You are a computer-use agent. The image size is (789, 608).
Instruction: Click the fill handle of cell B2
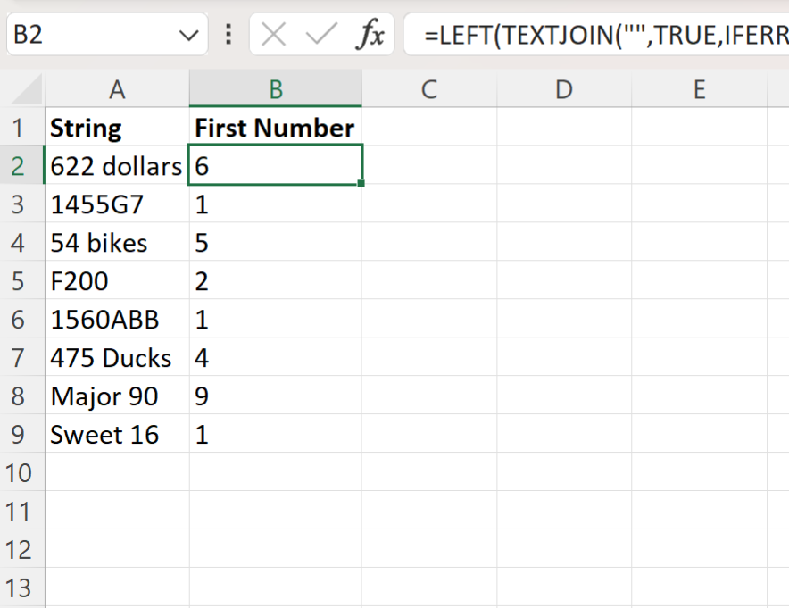tap(361, 182)
